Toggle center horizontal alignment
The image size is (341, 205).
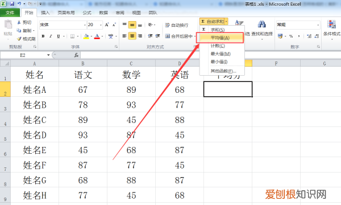pos(132,36)
